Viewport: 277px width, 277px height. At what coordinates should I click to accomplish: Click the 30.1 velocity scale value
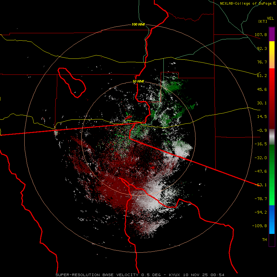pos(262,103)
